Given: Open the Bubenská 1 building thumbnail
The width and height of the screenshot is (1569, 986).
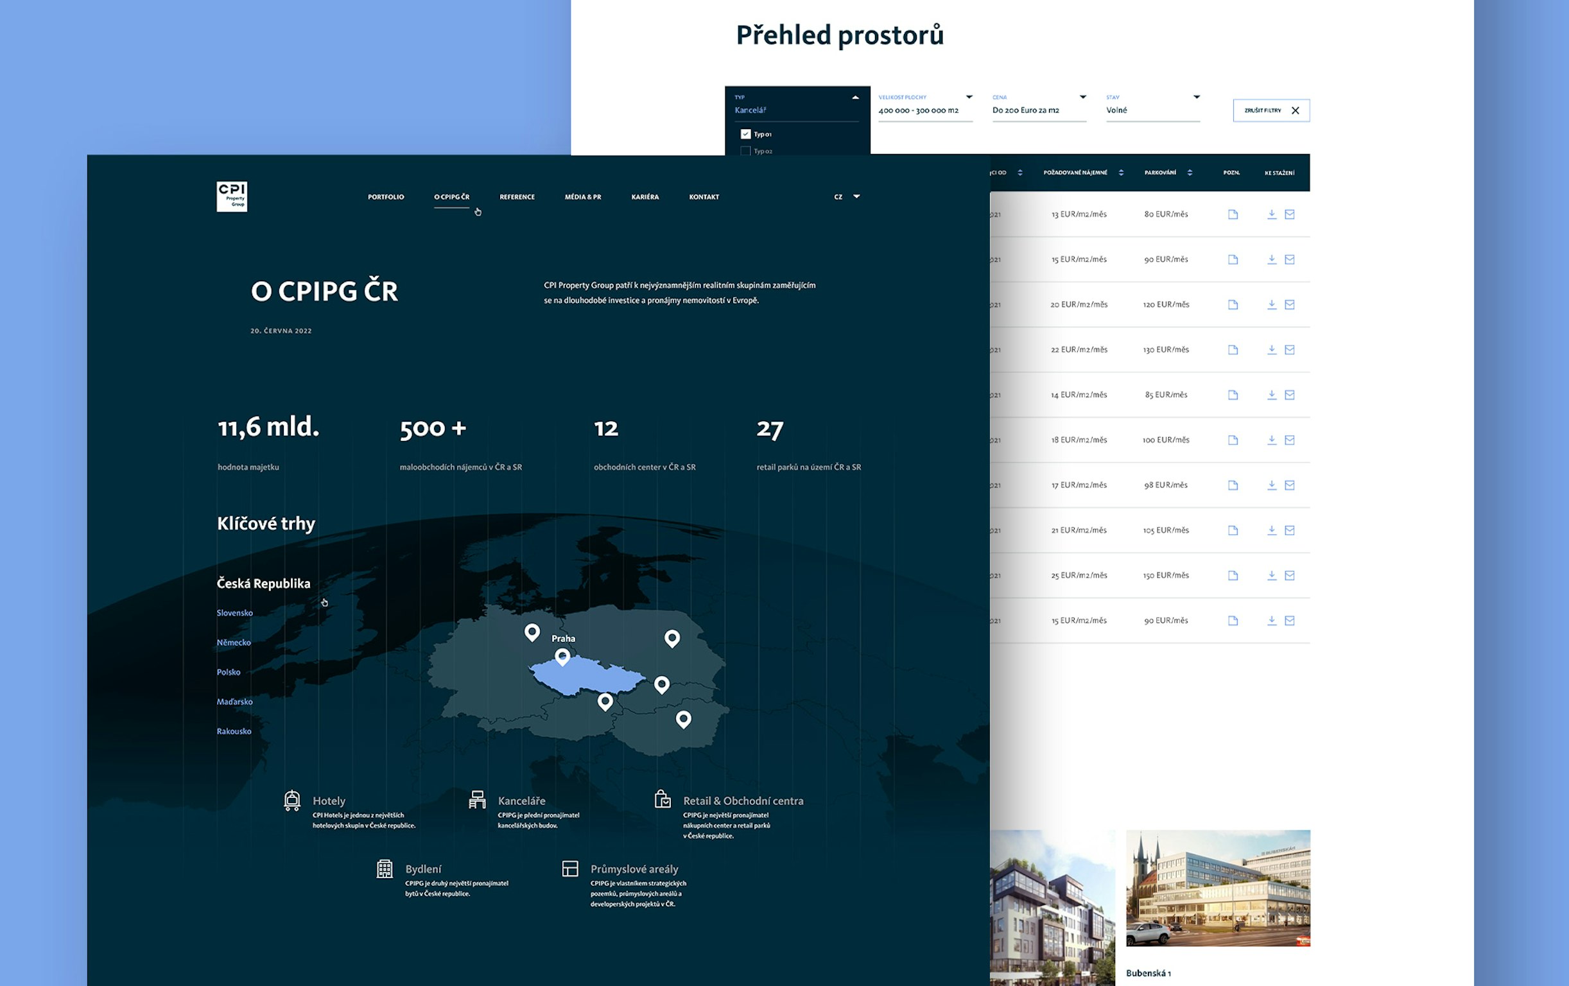Looking at the screenshot, I should point(1218,888).
